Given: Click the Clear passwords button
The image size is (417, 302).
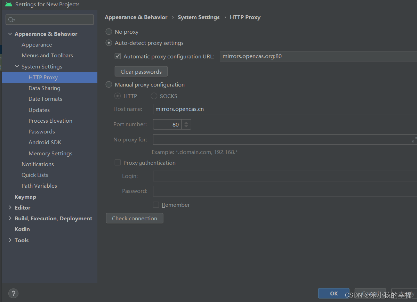Looking at the screenshot, I should (x=141, y=72).
